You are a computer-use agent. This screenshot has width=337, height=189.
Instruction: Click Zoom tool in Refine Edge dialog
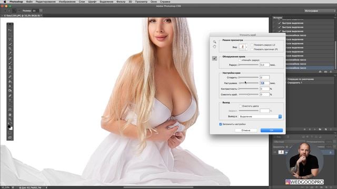(x=214, y=42)
